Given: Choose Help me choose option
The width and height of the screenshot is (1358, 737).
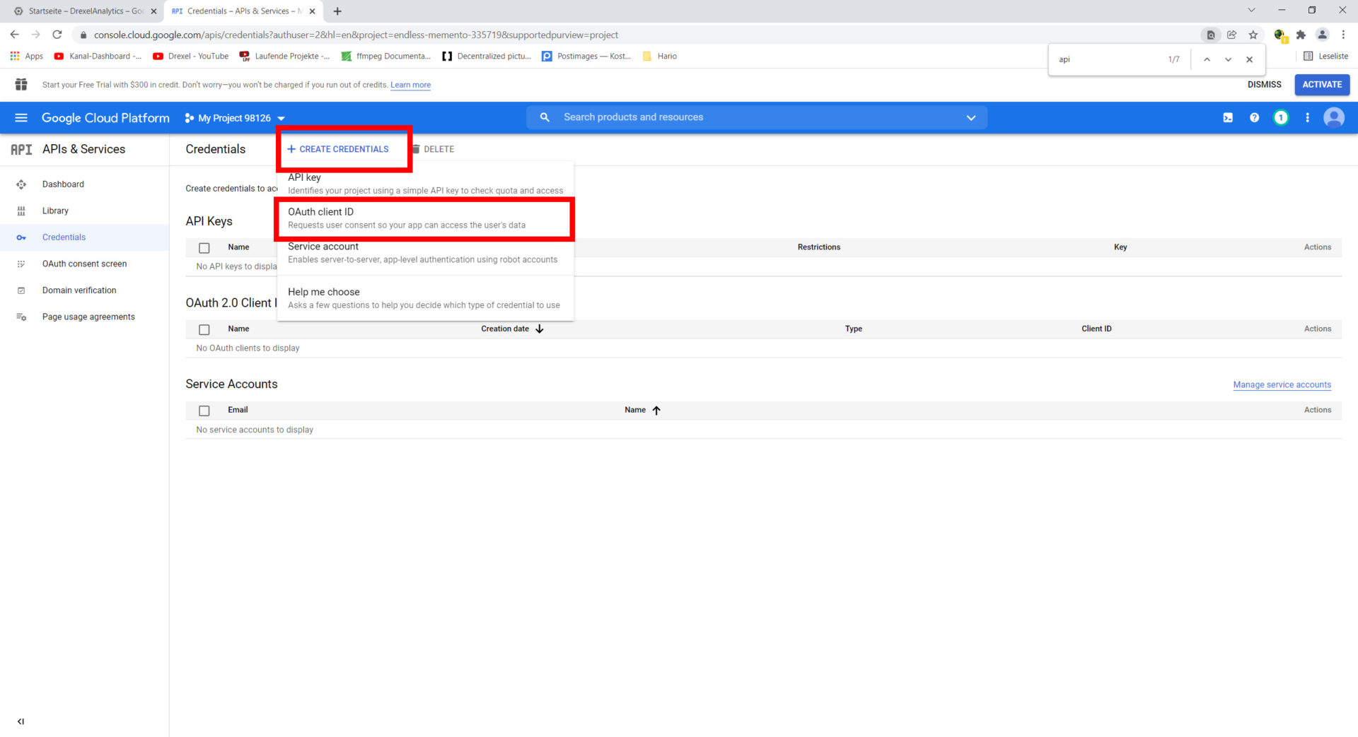Looking at the screenshot, I should tap(425, 298).
